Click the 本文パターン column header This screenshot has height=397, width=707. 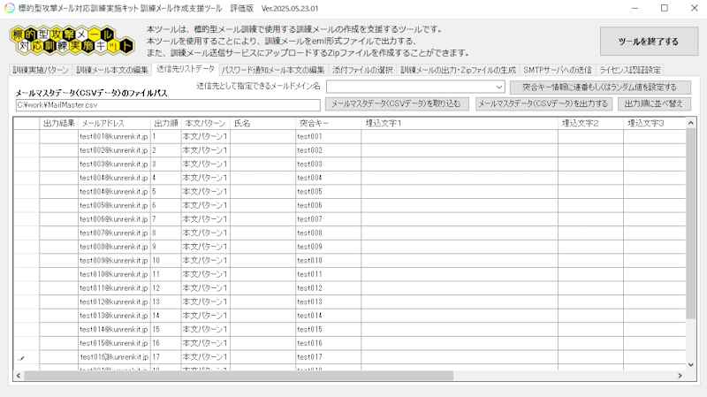pyautogui.click(x=205, y=123)
